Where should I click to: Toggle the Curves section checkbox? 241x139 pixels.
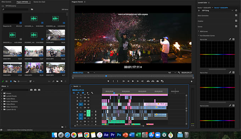236,27
